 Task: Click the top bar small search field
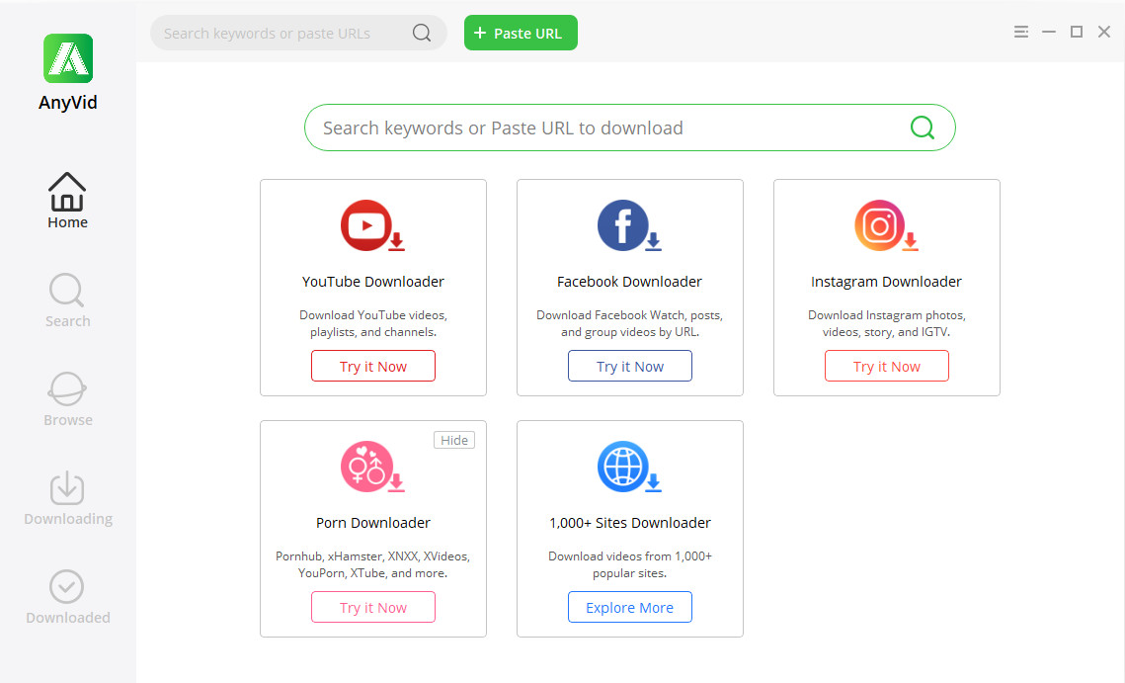(x=281, y=33)
